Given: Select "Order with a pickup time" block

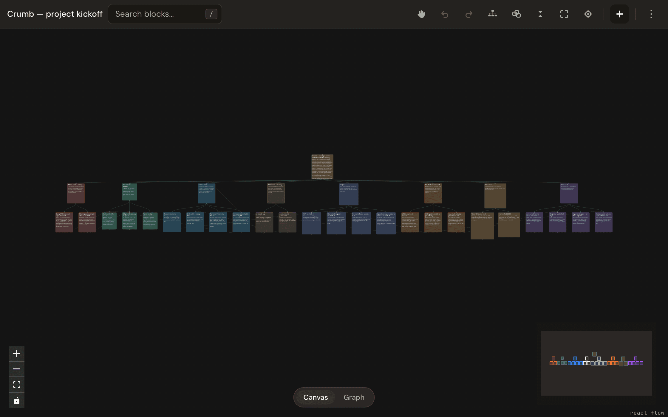Looking at the screenshot, I should (x=195, y=222).
